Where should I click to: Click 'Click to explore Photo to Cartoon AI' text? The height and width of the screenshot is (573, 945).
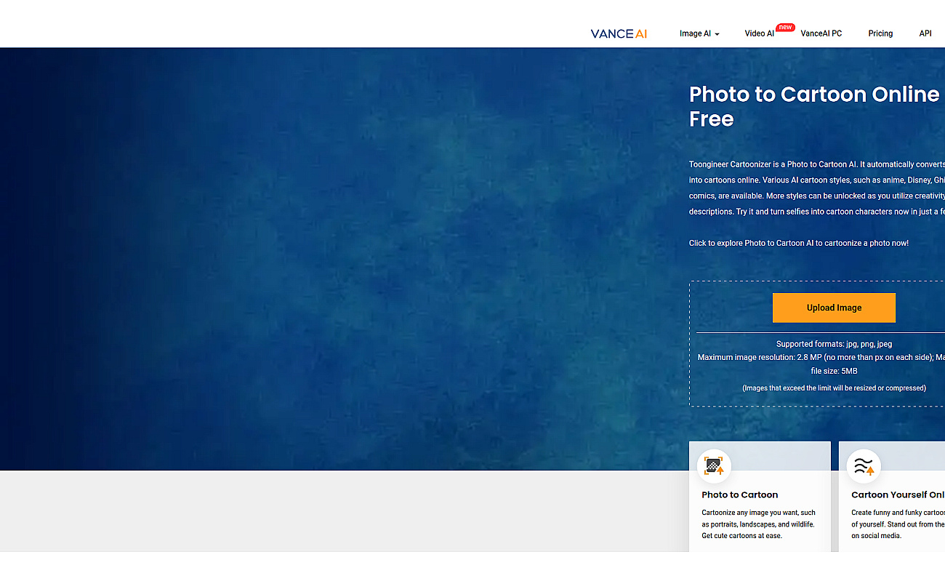(799, 243)
